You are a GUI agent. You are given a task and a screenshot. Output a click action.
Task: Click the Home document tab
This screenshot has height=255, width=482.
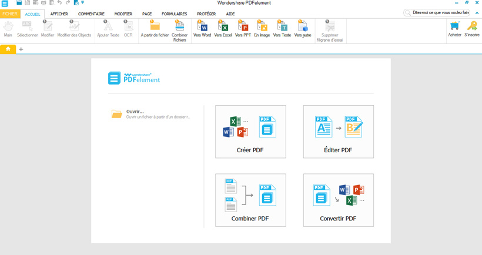pyautogui.click(x=8, y=49)
